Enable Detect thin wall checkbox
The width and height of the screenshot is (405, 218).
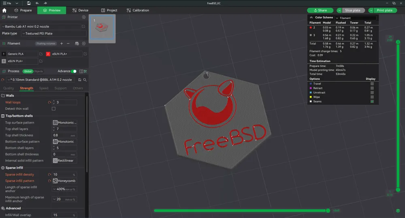53,109
